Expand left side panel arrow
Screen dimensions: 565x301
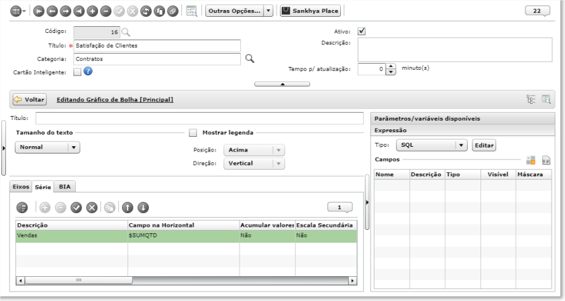point(3,148)
